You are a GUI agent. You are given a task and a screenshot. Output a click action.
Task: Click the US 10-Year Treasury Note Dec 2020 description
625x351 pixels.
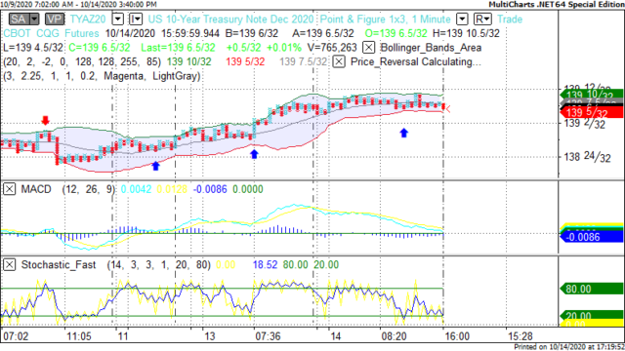[x=230, y=19]
